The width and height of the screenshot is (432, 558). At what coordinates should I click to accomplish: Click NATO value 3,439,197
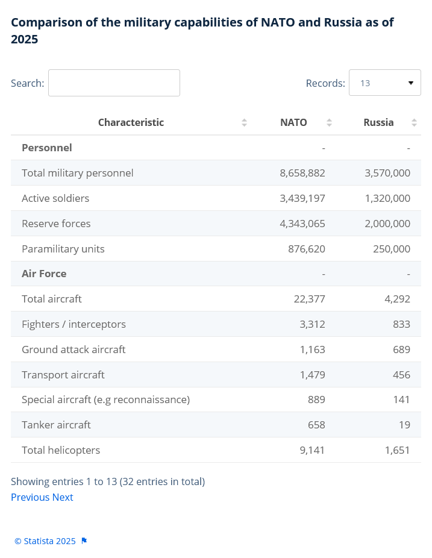[302, 198]
